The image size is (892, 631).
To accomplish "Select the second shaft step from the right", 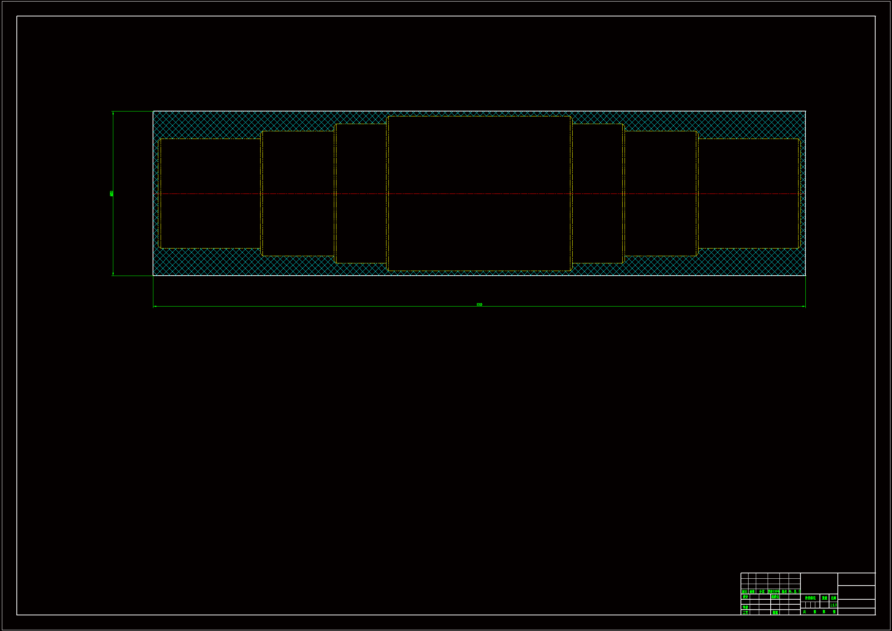I will pos(660,131).
